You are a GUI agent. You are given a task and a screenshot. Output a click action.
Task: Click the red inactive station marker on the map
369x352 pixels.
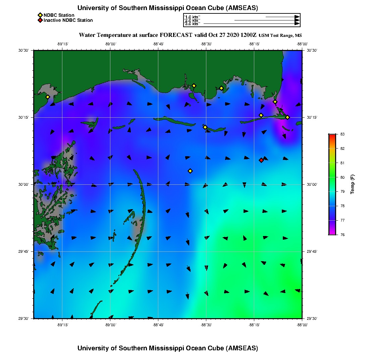tap(261, 160)
